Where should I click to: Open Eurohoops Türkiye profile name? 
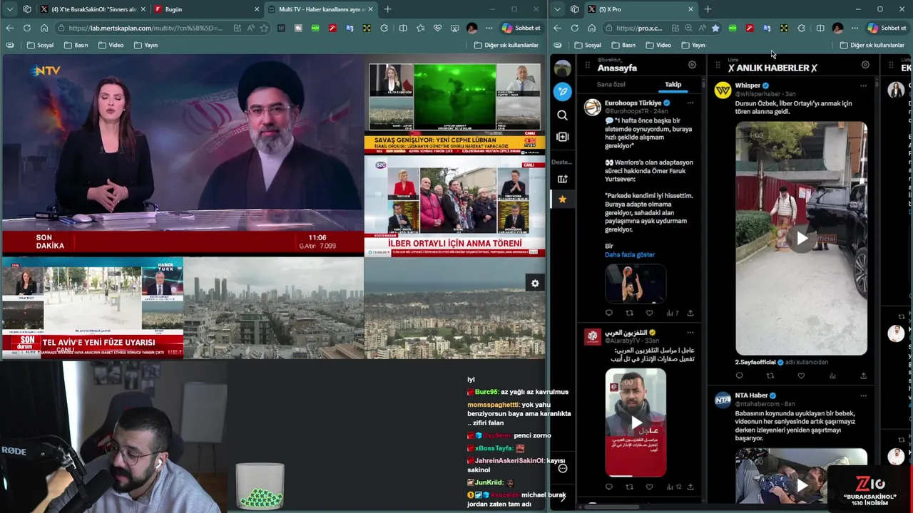pos(633,103)
